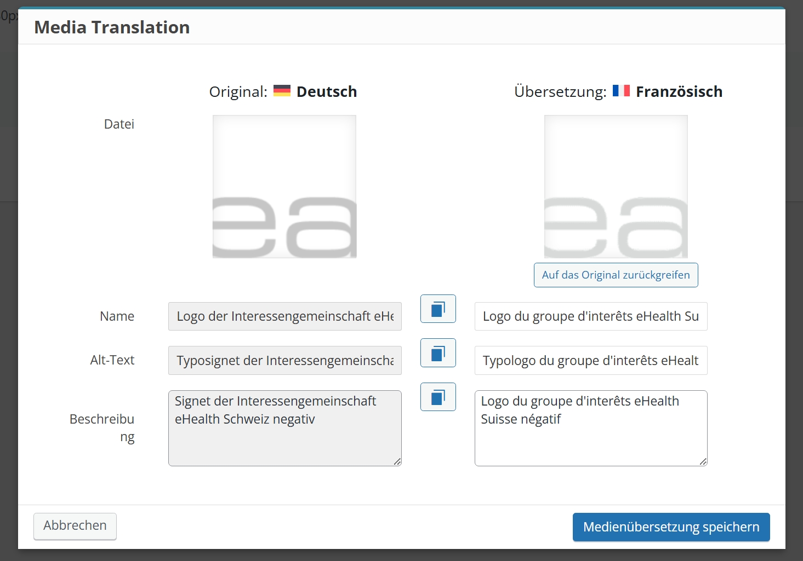The height and width of the screenshot is (561, 803).
Task: Click the French Name input field
Action: click(x=591, y=316)
